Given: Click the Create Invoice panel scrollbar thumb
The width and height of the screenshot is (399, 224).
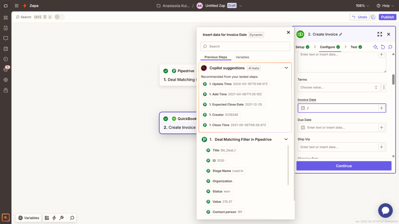Looking at the screenshot, I should (x=394, y=79).
